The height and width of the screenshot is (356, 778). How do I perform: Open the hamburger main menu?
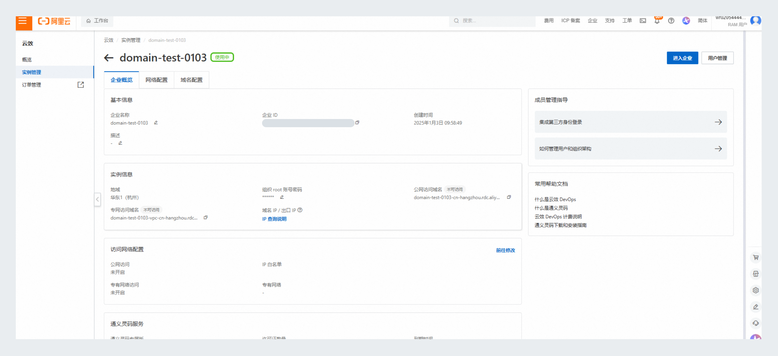(x=23, y=21)
